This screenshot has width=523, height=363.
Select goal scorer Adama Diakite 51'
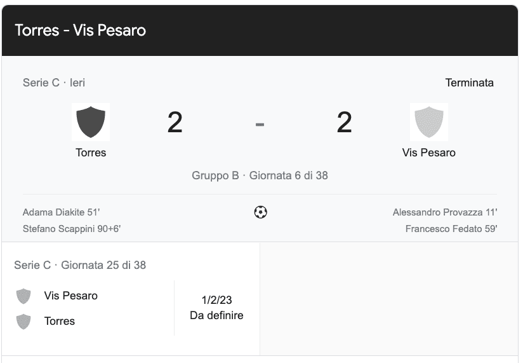[62, 212]
